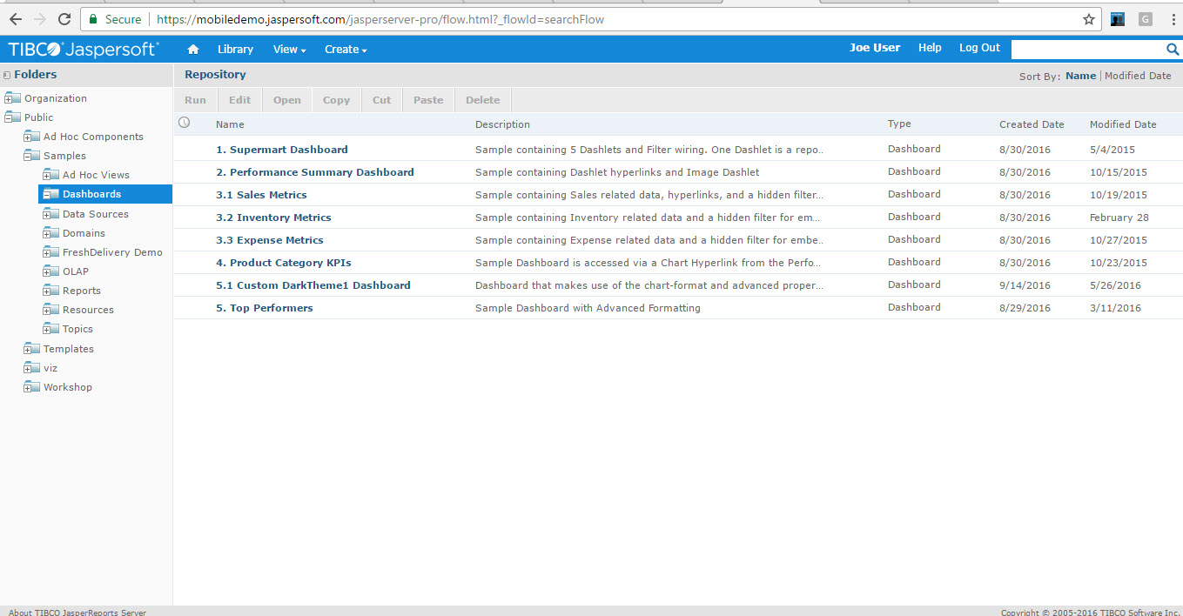1183x616 pixels.
Task: Click the Help link
Action: coord(930,48)
